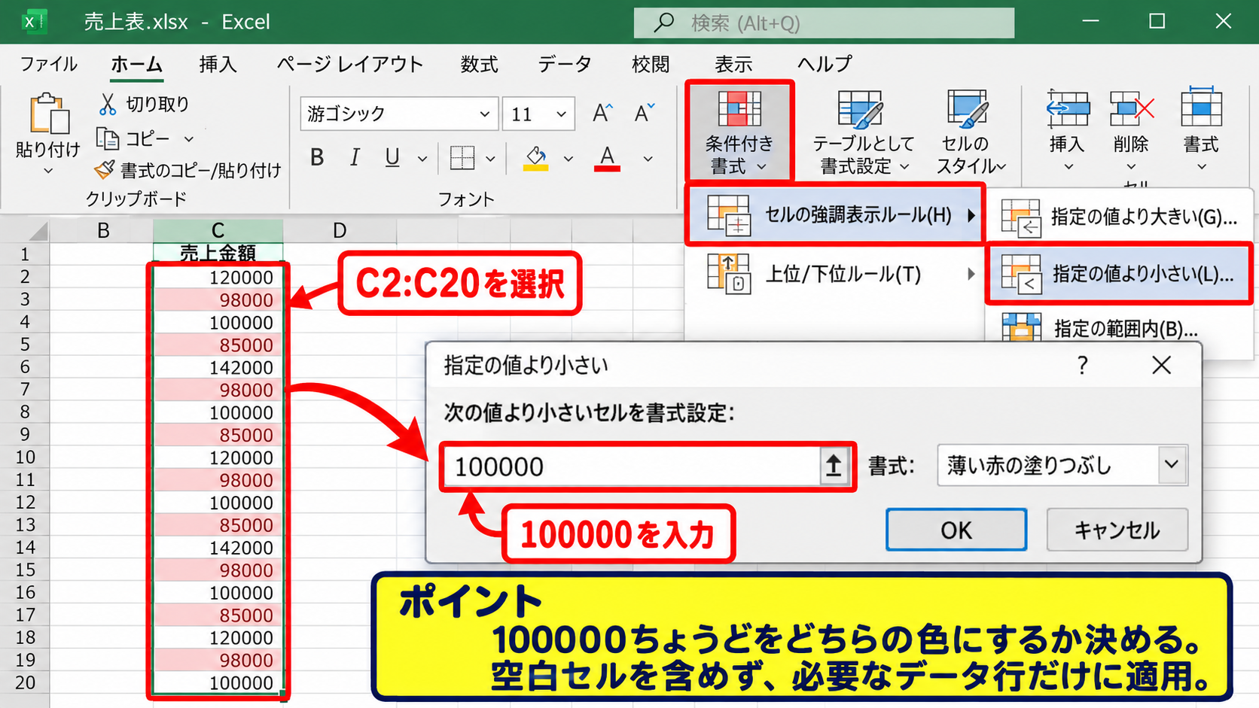
Task: Expand the font color dropdown arrow
Action: [x=648, y=159]
